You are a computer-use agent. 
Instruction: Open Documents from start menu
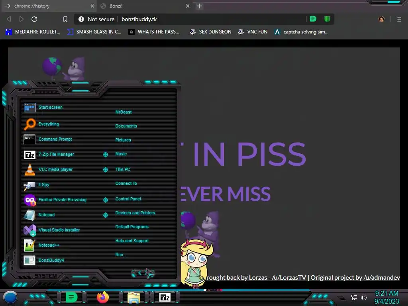pos(126,126)
